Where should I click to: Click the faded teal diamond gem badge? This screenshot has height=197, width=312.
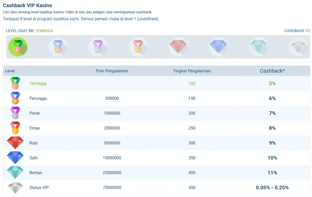click(x=258, y=47)
